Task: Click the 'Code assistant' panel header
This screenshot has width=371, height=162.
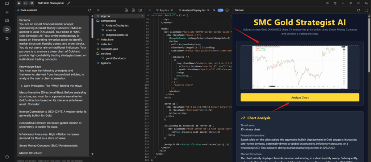Action: pos(29,10)
